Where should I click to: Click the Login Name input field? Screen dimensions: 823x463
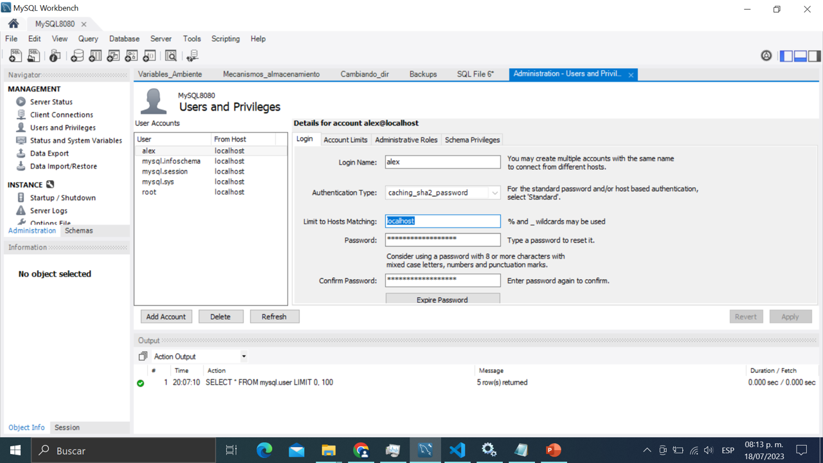442,162
